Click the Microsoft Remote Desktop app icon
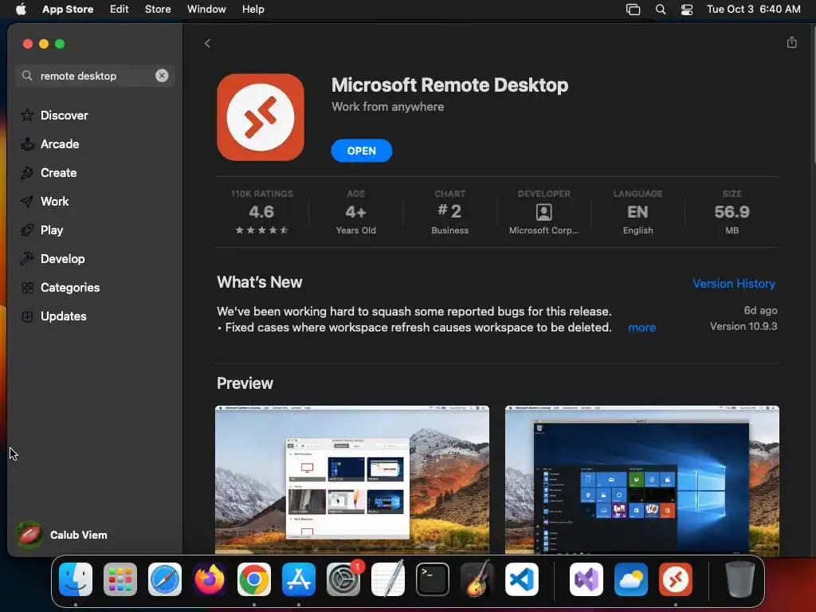This screenshot has height=612, width=816. 261,117
